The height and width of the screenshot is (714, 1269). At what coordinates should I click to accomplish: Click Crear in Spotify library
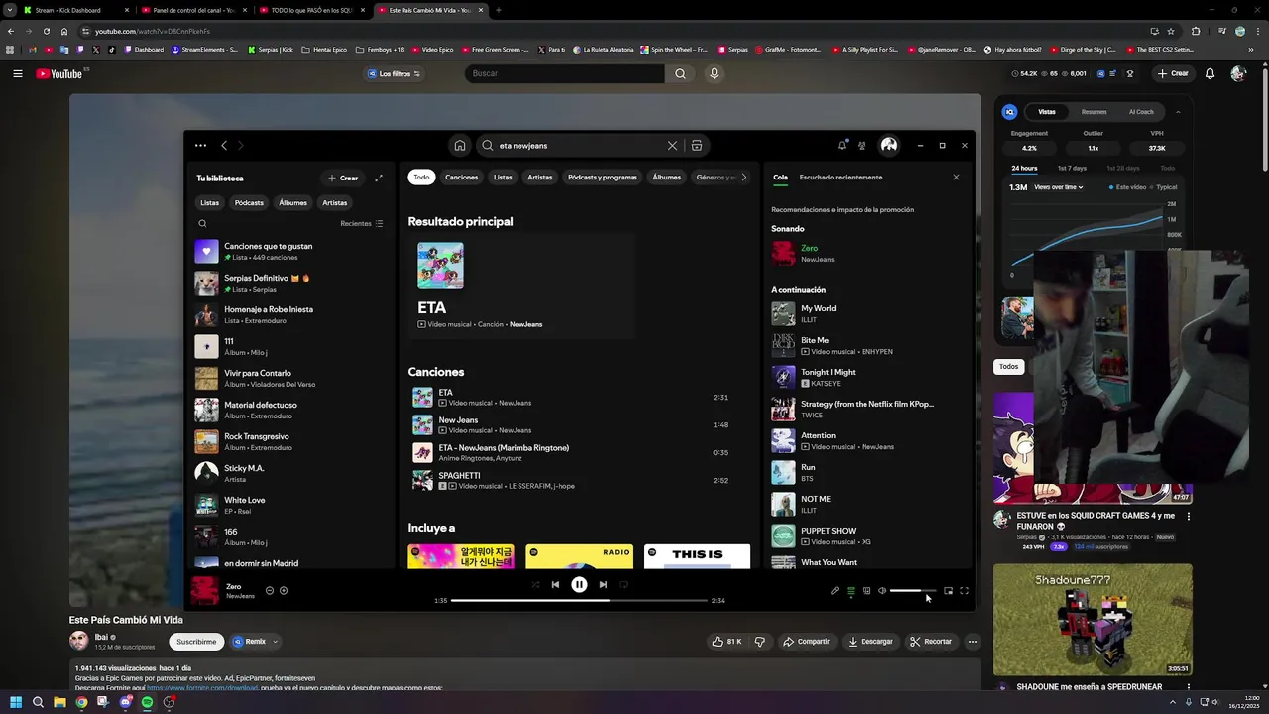343,178
